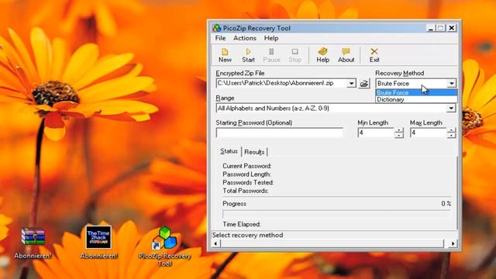Decrease Min Length with down arrow
The image size is (496, 279).
point(399,136)
